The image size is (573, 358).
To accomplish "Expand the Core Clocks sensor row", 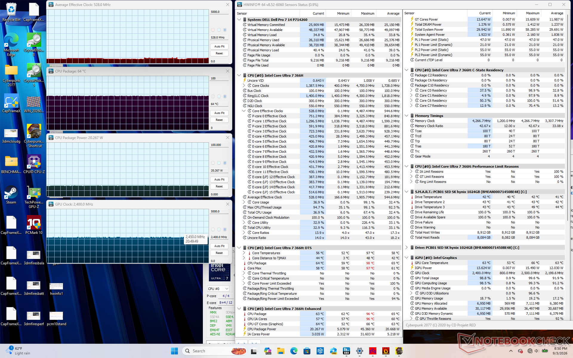I will (x=244, y=86).
